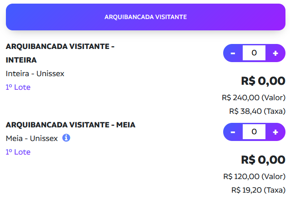The image size is (290, 199).
Task: Open info icon beside Meia - Unissex
Action: pos(66,138)
